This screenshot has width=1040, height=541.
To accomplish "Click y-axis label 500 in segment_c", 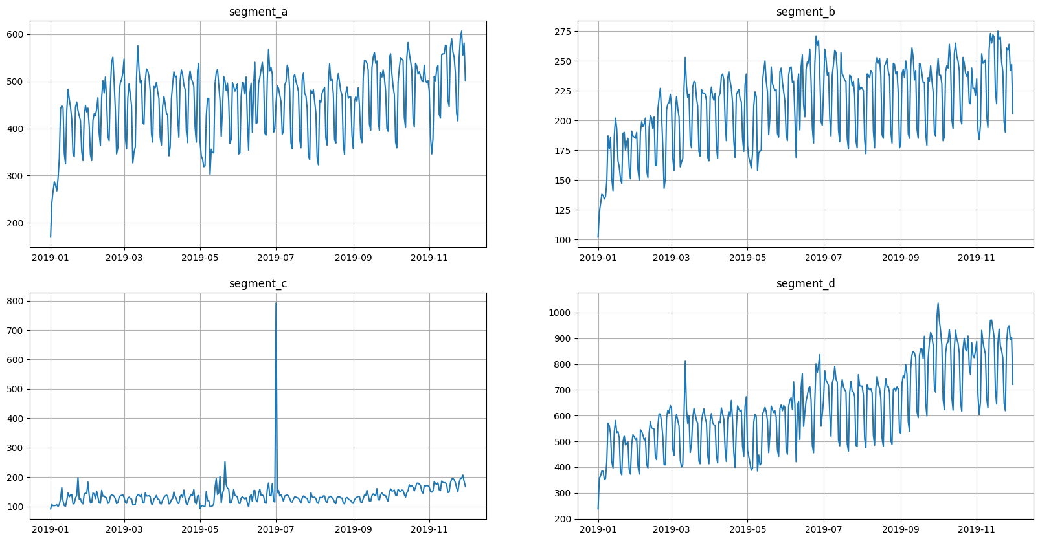I will pos(16,389).
